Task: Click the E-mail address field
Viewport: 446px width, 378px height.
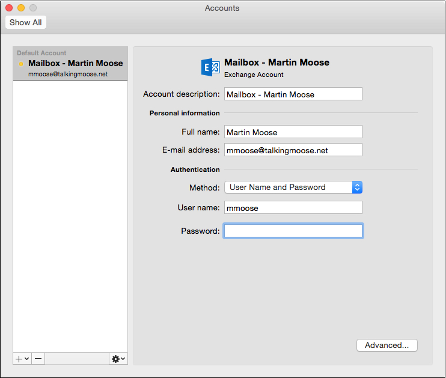Action: 293,150
